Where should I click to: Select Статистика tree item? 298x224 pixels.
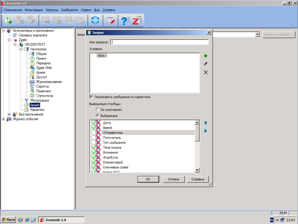pyautogui.click(x=44, y=96)
